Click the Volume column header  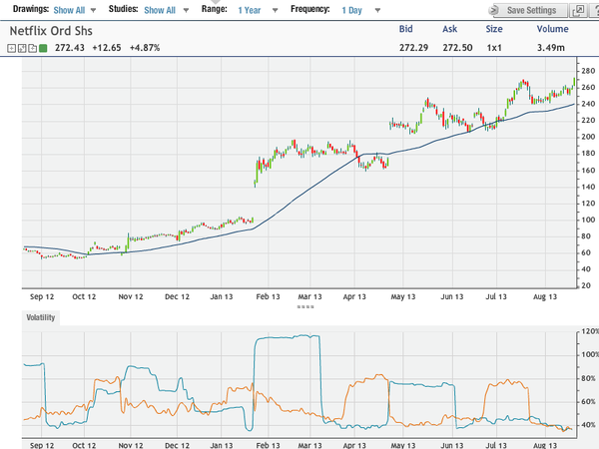pyautogui.click(x=552, y=29)
